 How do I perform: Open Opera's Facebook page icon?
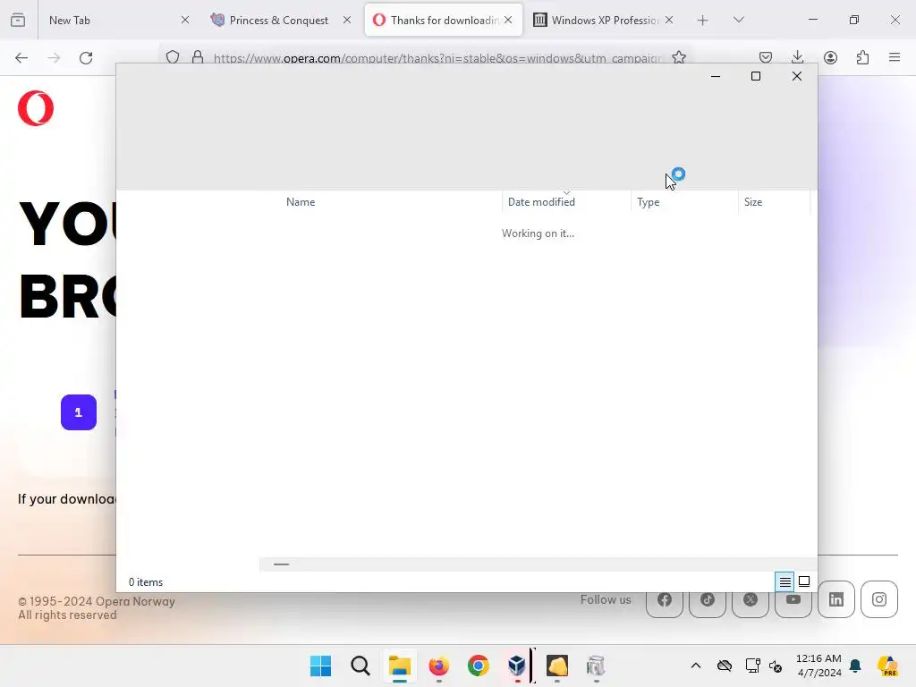point(665,600)
